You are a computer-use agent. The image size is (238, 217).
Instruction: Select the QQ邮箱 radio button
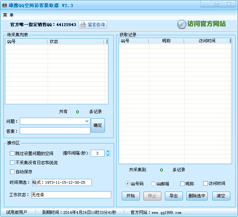click(153, 184)
